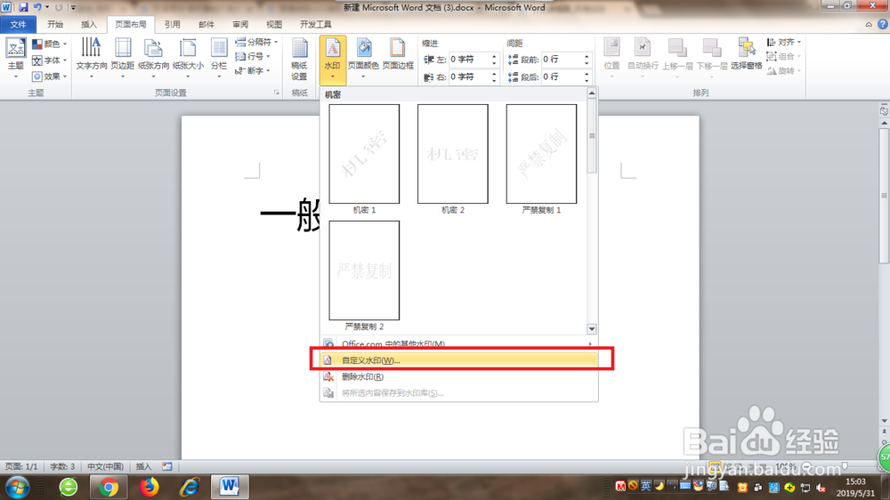Choose Remove Watermark (删除水印) menu item
This screenshot has width=890, height=500.
tap(458, 376)
